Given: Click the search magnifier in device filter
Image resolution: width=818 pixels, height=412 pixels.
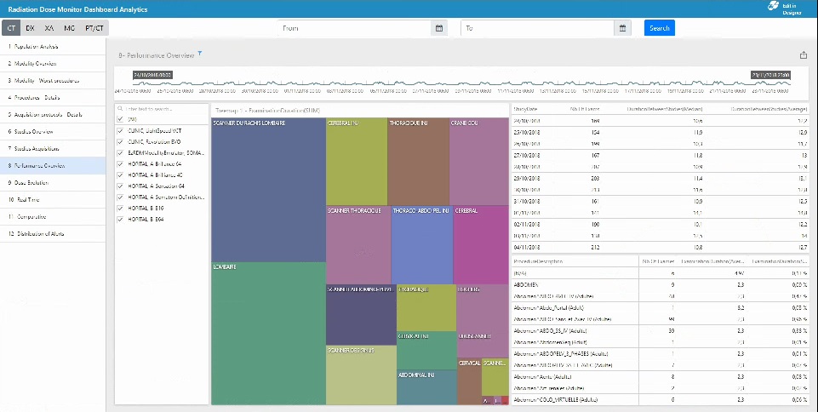Looking at the screenshot, I should [x=120, y=109].
